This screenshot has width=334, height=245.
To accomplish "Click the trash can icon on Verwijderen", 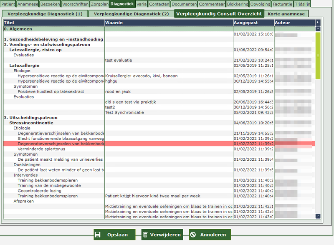I will pos(145,235).
